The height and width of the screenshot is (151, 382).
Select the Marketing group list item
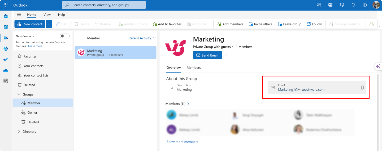click(x=115, y=53)
